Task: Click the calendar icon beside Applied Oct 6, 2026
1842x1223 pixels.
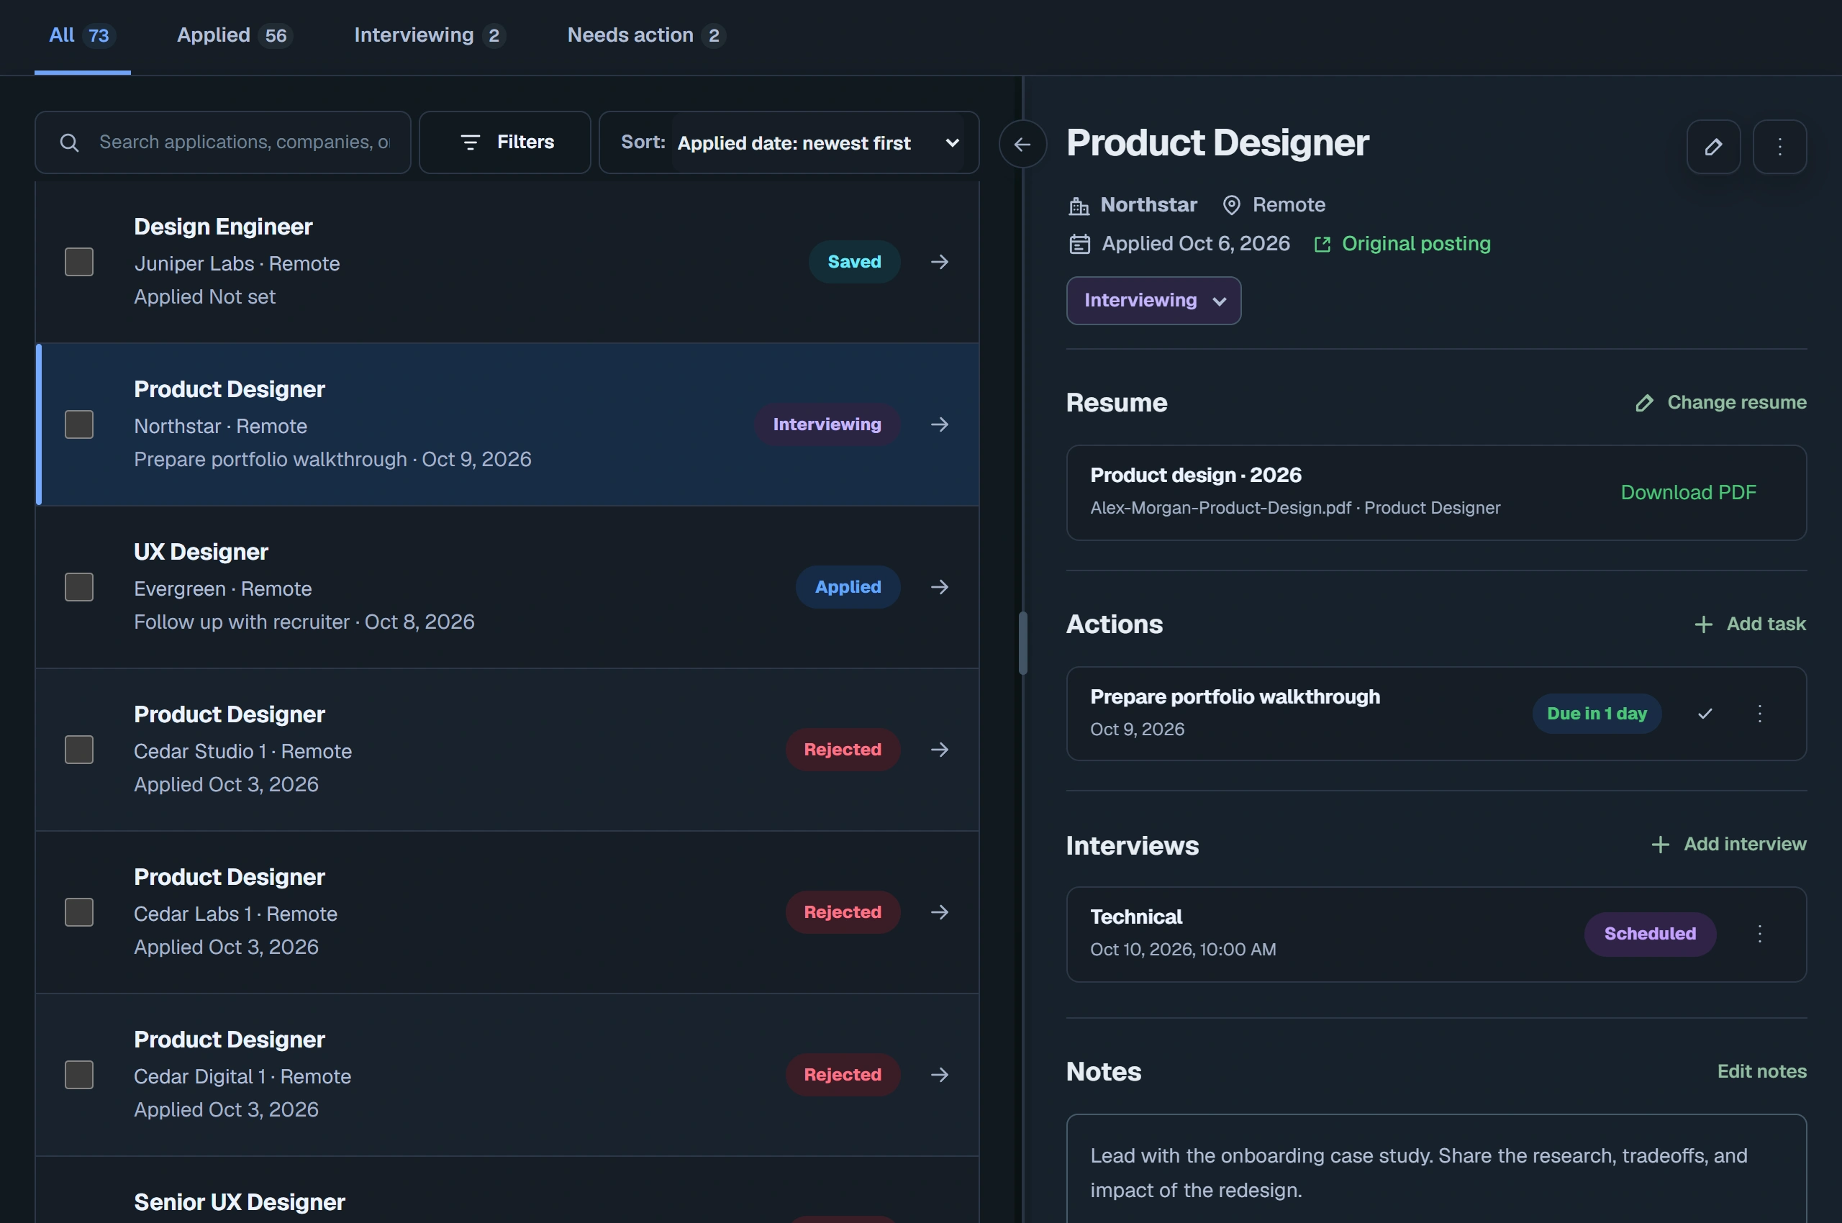Action: (1079, 244)
